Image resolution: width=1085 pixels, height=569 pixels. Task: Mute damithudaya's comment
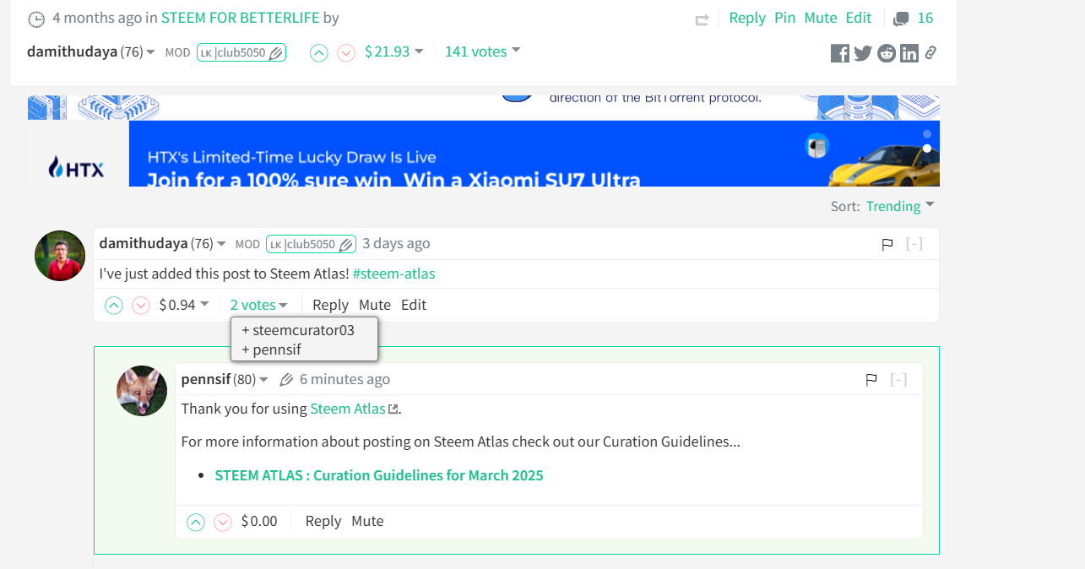(x=375, y=305)
